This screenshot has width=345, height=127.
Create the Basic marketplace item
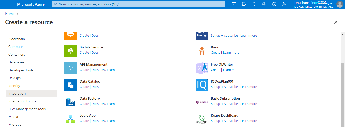(x=215, y=52)
